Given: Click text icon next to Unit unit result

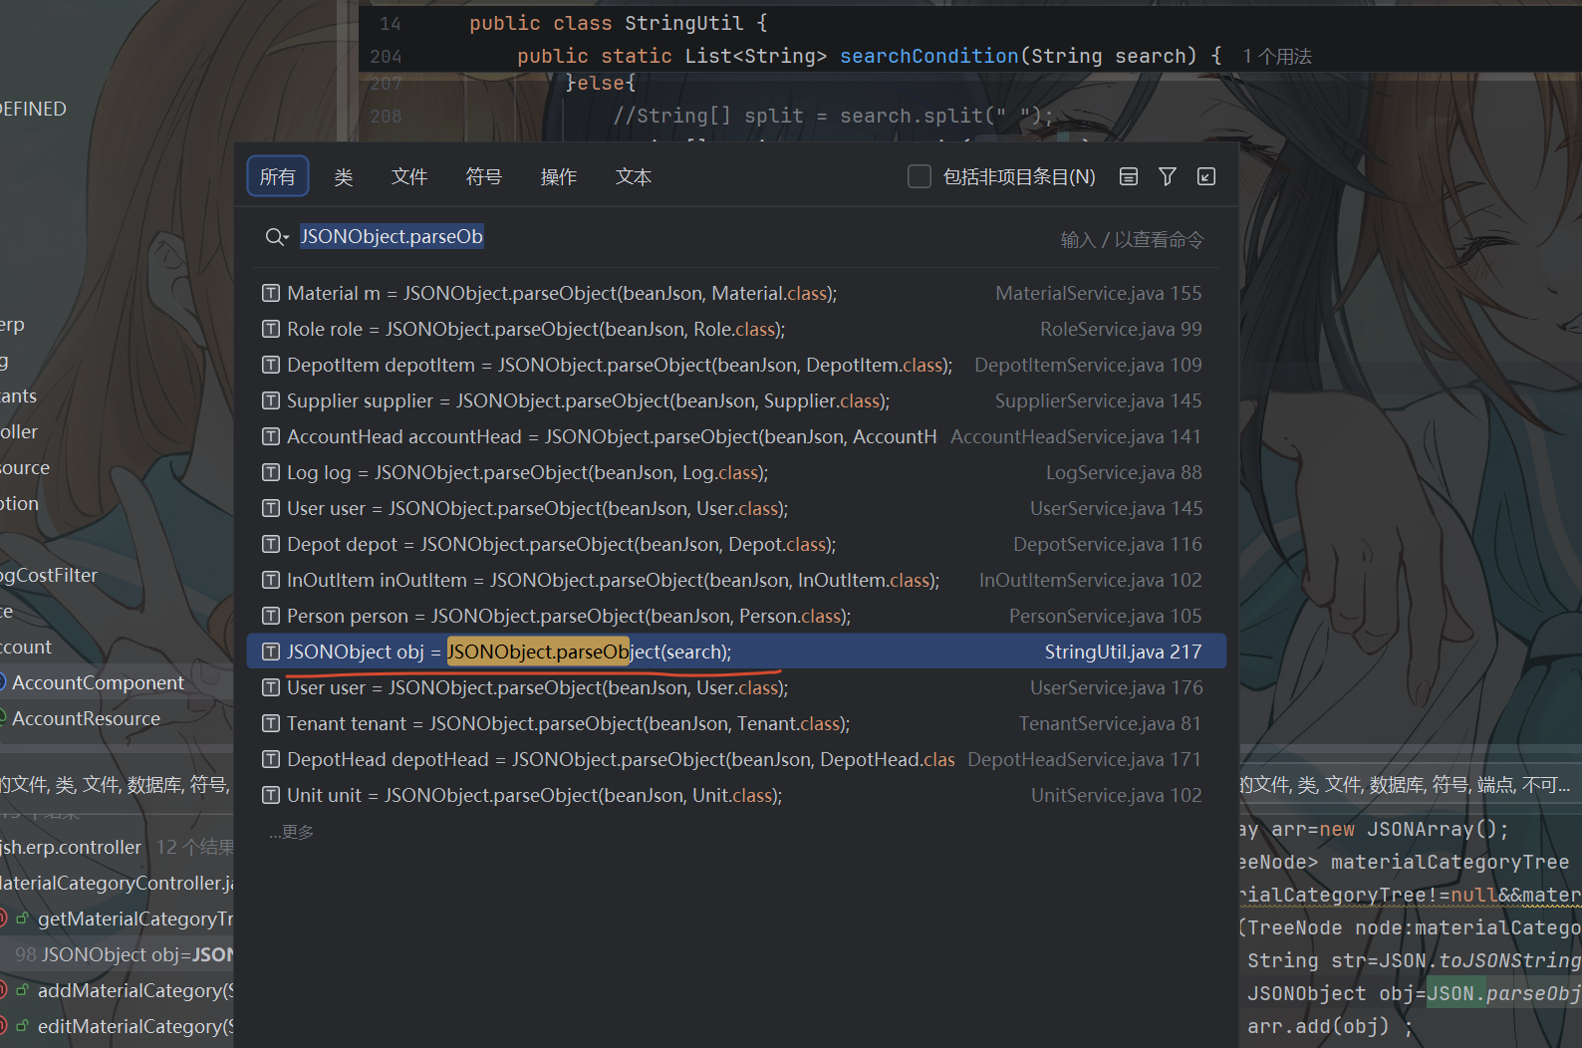Looking at the screenshot, I should pyautogui.click(x=270, y=795).
